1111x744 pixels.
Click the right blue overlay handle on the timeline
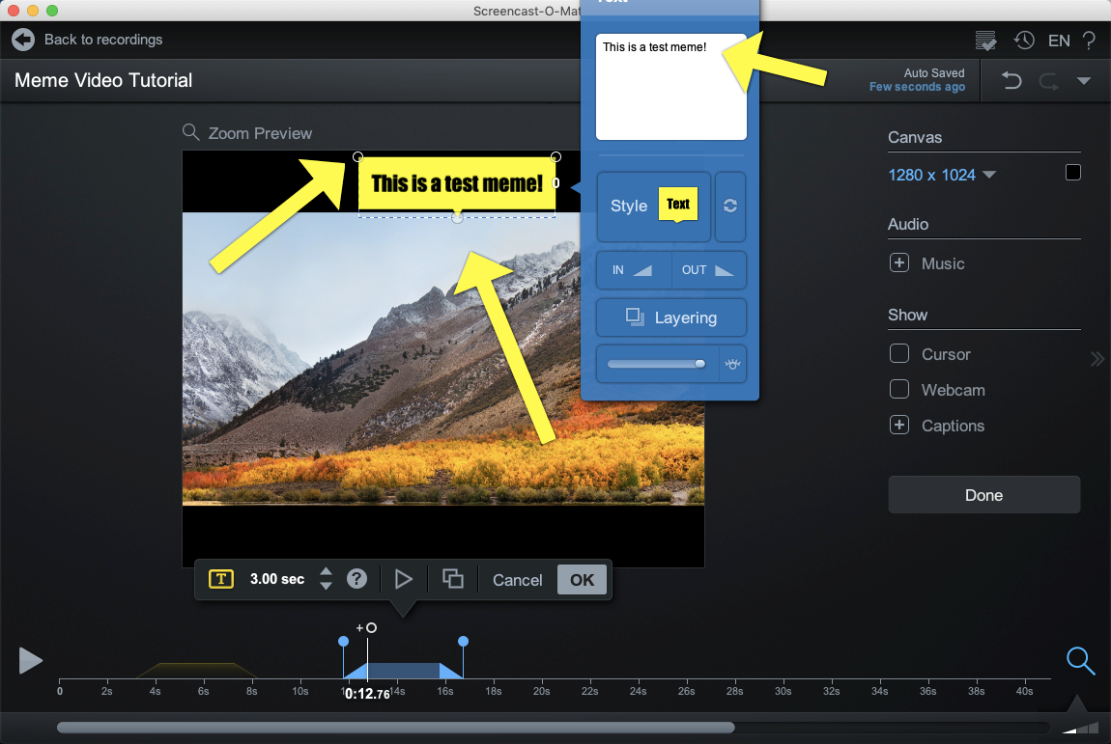pos(463,642)
